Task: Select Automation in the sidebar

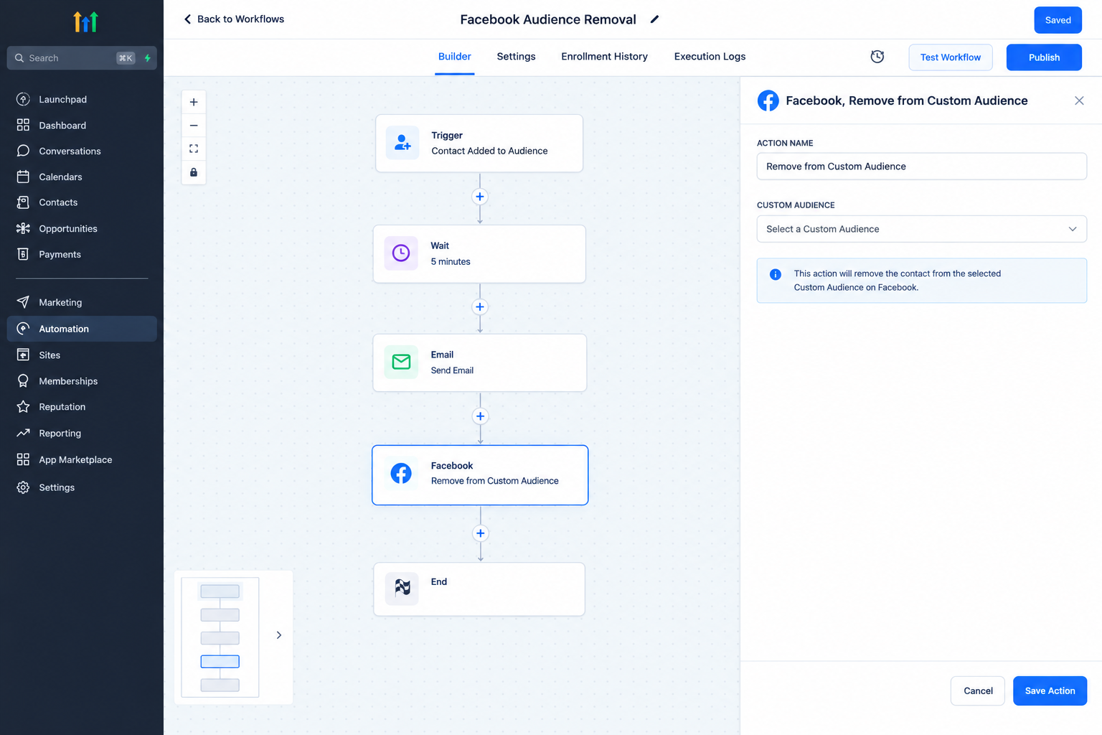Action: tap(82, 329)
